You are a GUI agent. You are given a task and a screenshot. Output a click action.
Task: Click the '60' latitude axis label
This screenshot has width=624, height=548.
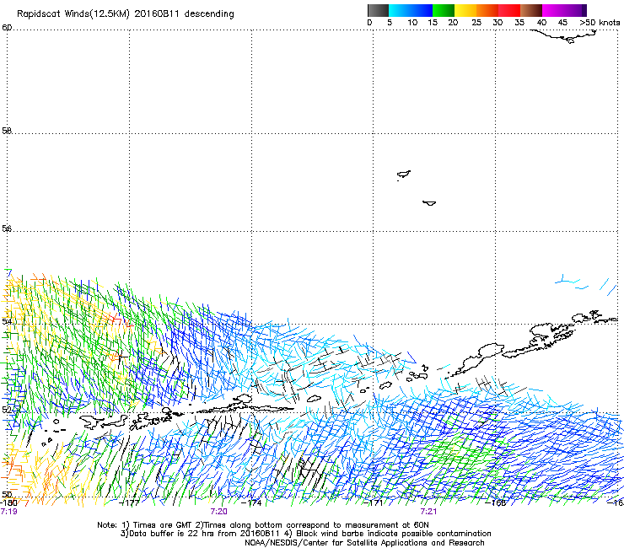(7, 28)
